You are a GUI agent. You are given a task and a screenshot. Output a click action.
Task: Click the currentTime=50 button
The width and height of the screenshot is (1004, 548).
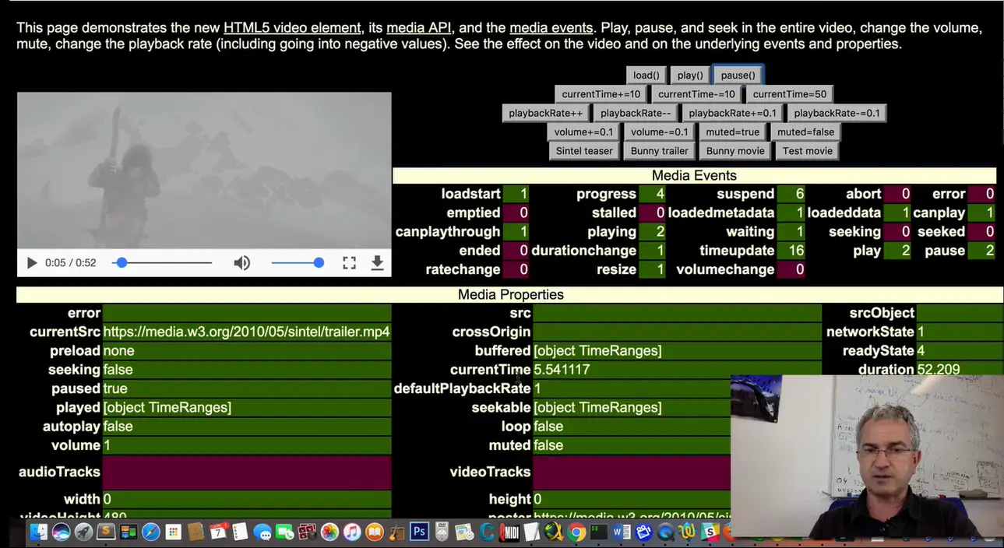[790, 94]
